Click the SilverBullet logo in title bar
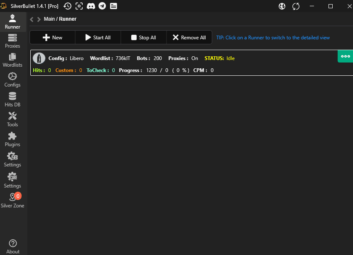 click(x=3, y=6)
